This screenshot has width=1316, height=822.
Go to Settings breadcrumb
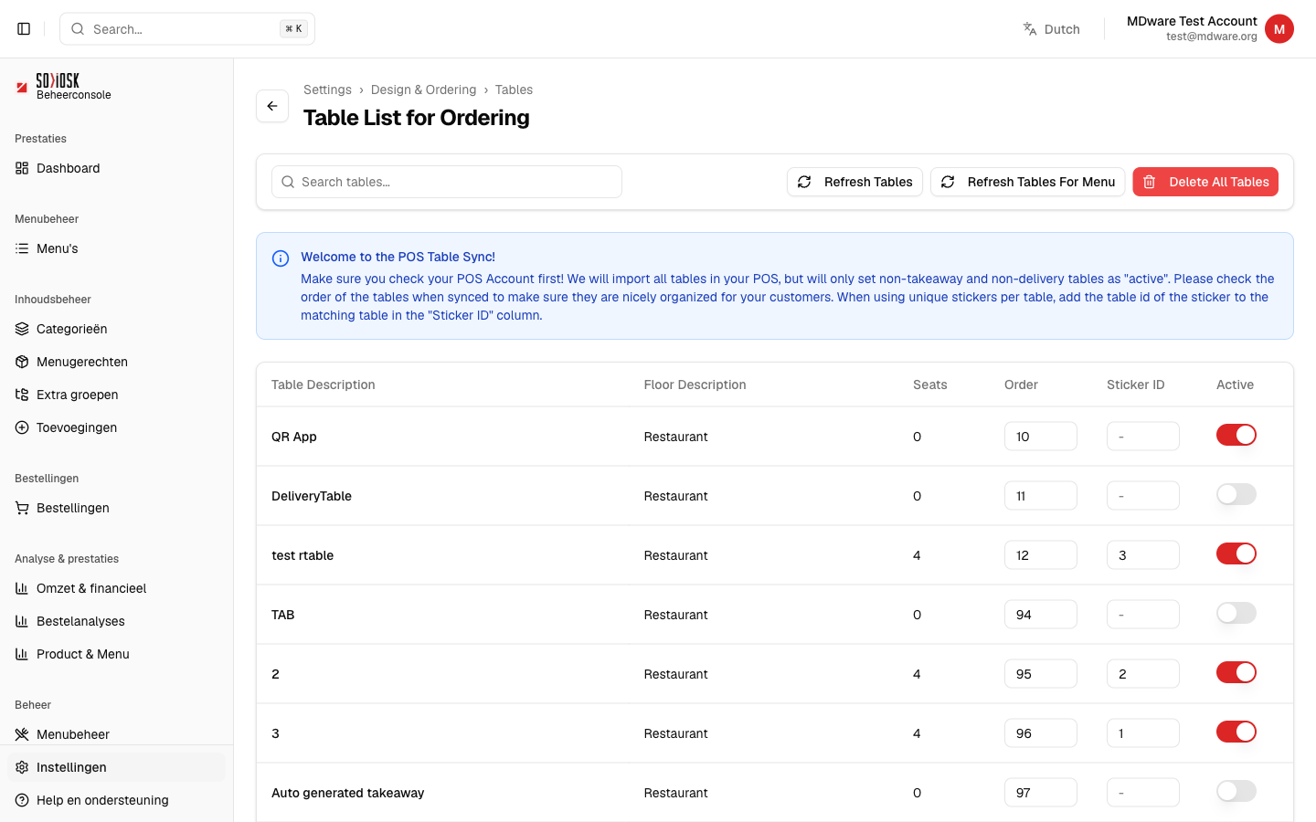[327, 90]
